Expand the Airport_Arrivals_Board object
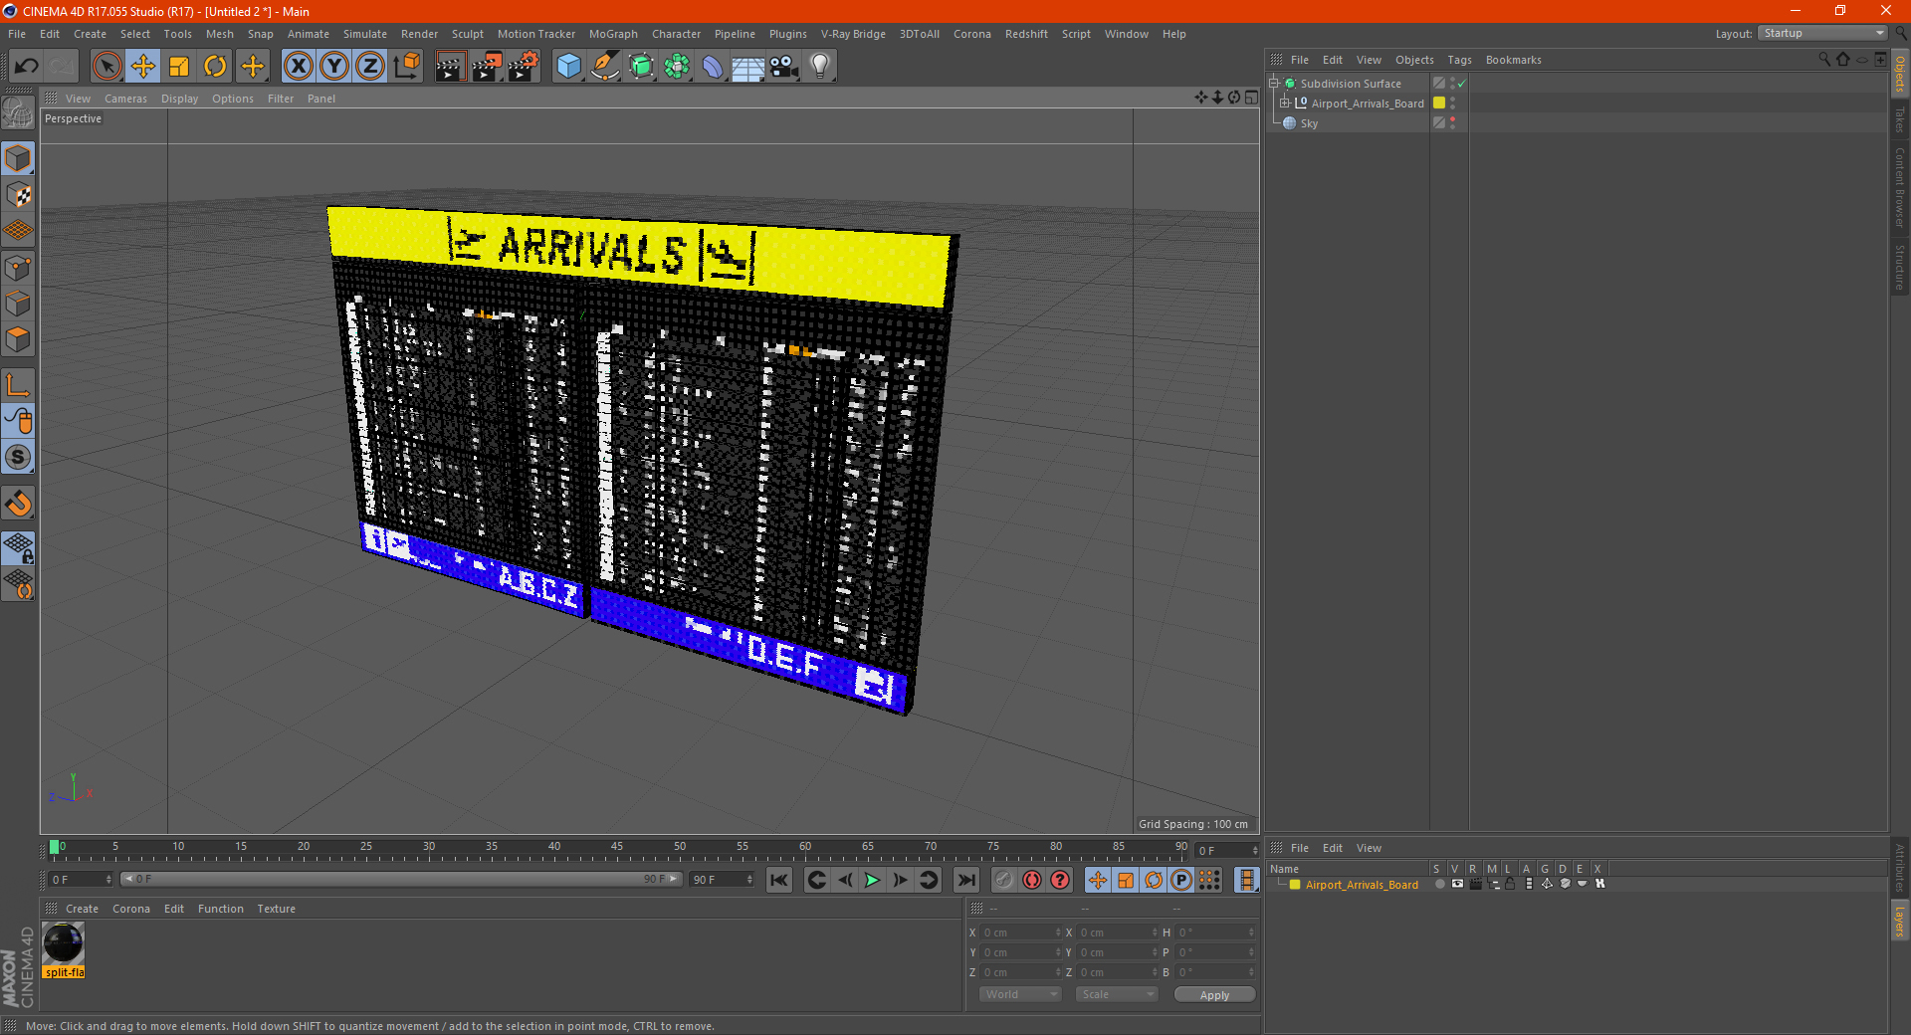 coord(1285,103)
